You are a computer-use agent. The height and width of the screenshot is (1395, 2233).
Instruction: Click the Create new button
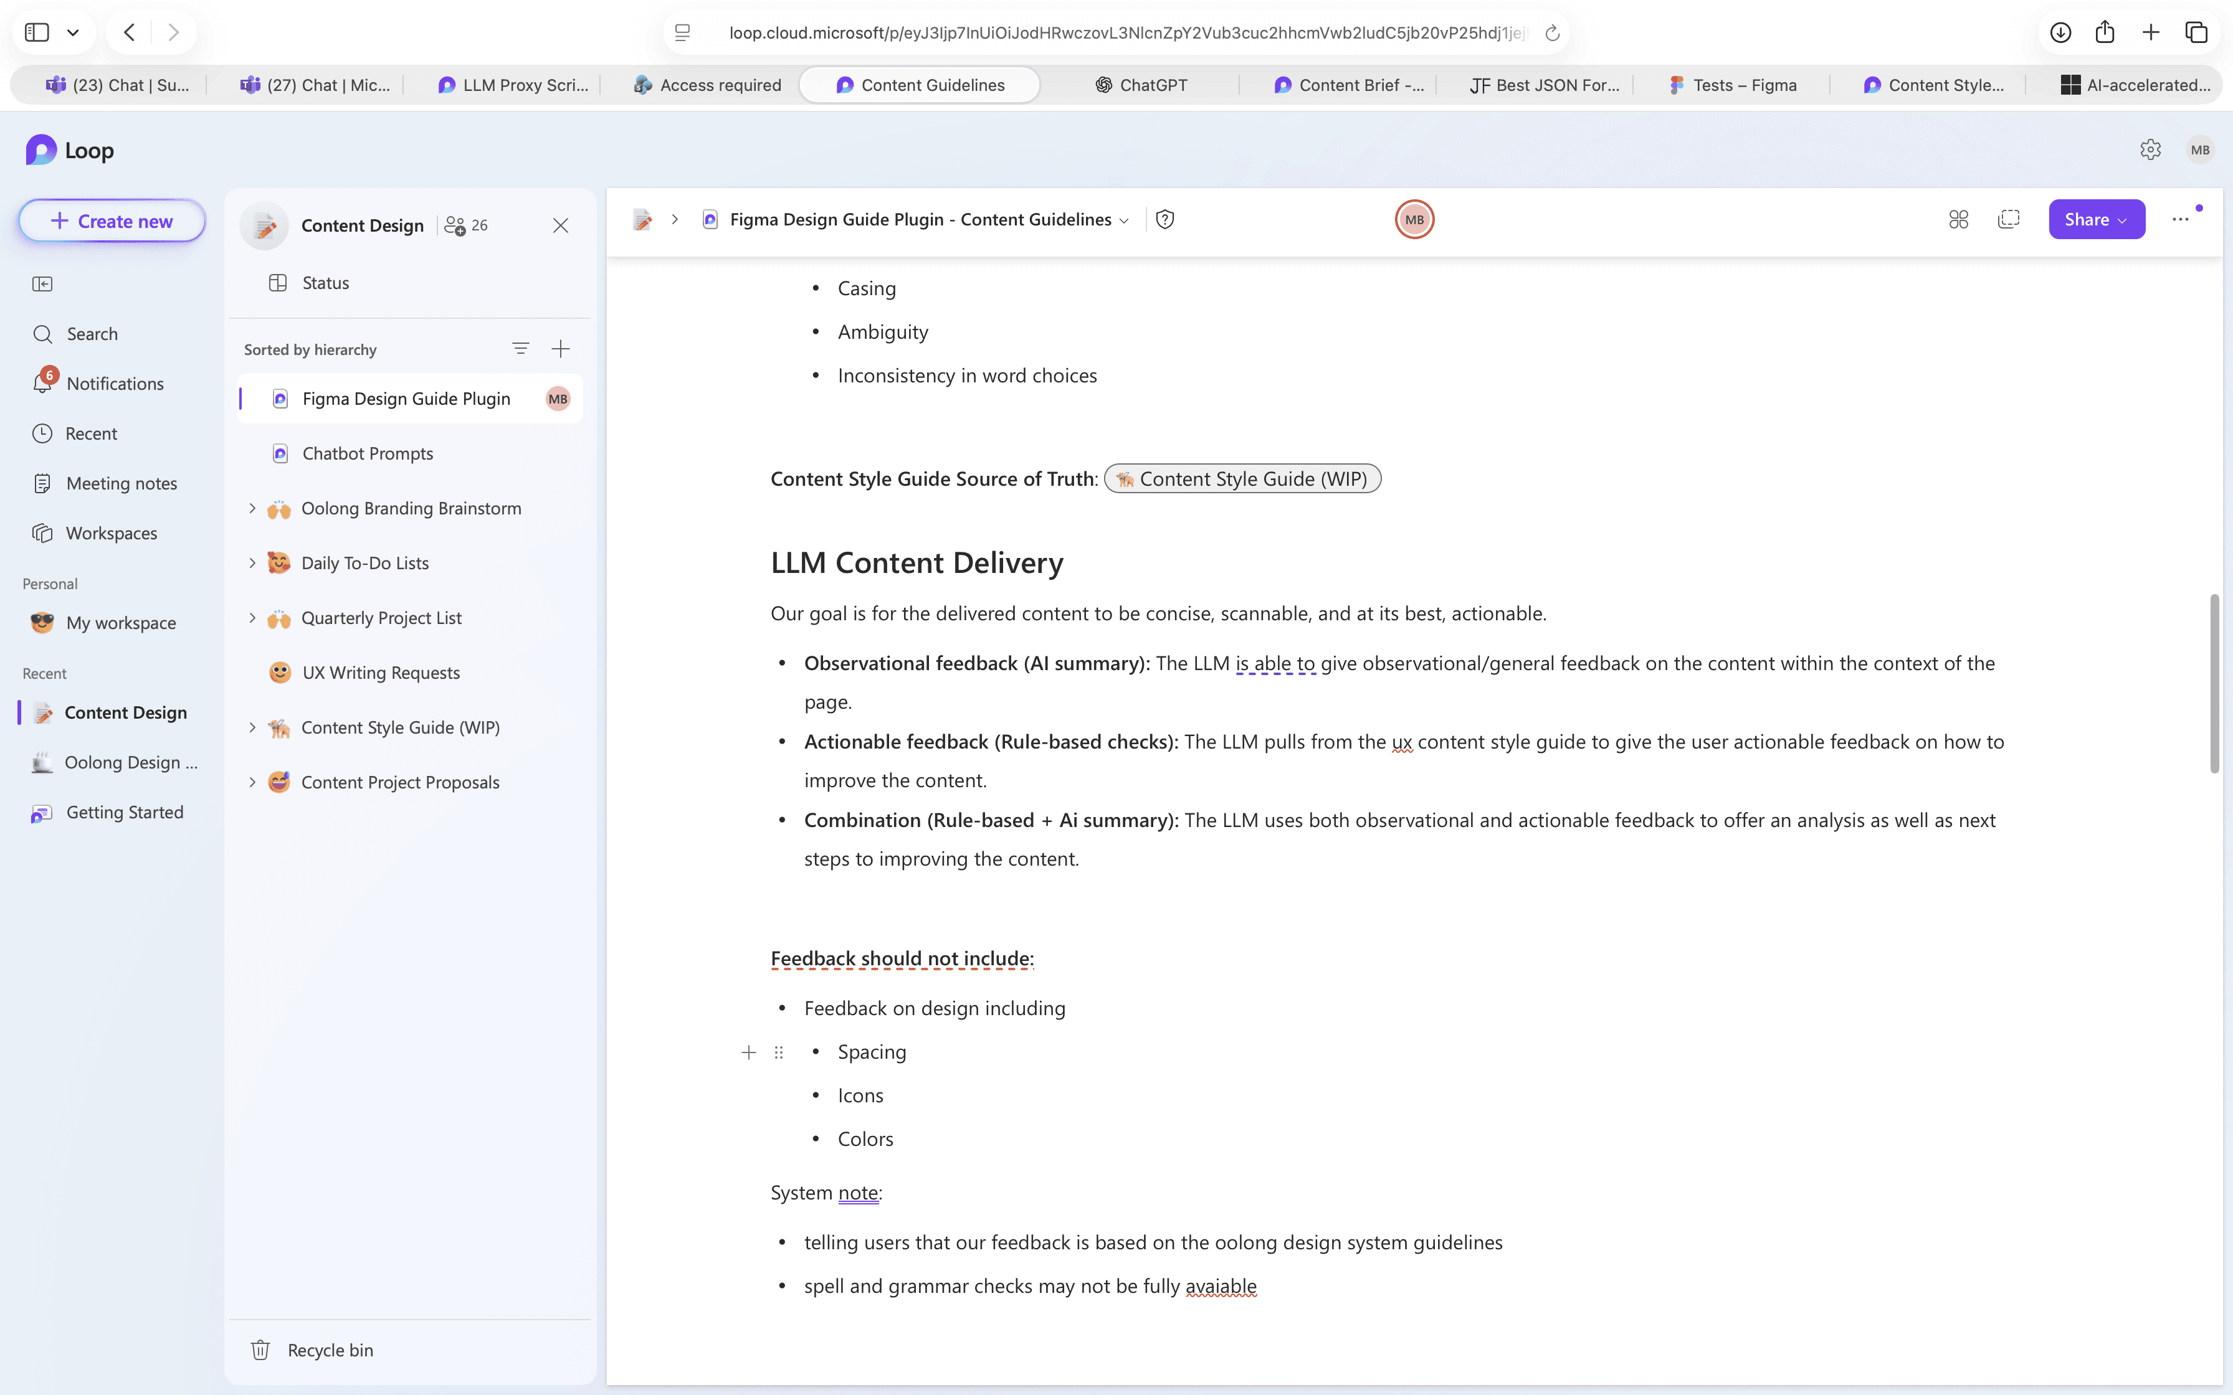tap(112, 222)
